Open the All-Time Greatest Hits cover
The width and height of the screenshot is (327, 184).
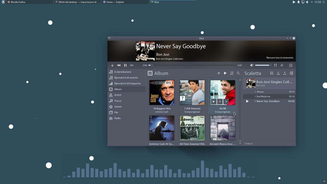192,128
